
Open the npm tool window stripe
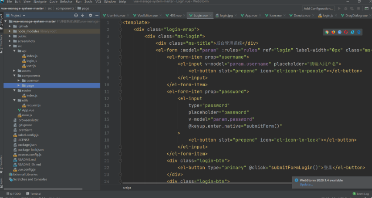pyautogui.click(x=1, y=183)
